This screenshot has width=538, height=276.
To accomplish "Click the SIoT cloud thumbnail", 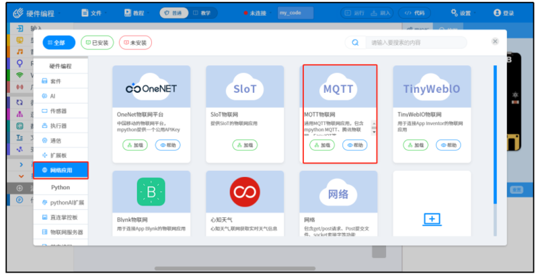I will pyautogui.click(x=245, y=87).
